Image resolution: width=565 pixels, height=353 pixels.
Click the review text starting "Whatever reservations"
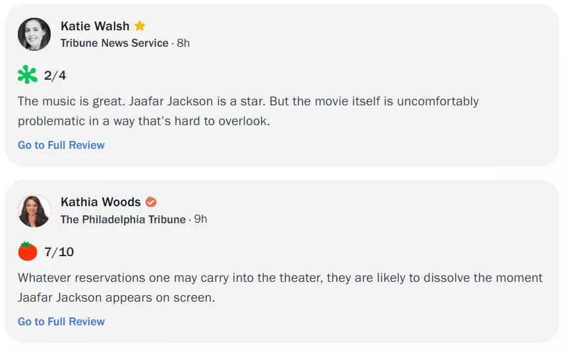pos(280,288)
